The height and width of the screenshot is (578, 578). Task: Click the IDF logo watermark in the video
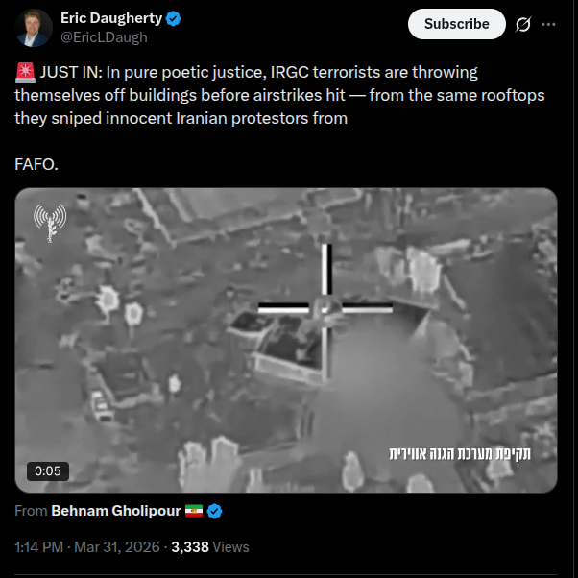(50, 223)
